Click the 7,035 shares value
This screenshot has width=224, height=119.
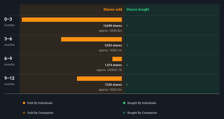(113, 85)
